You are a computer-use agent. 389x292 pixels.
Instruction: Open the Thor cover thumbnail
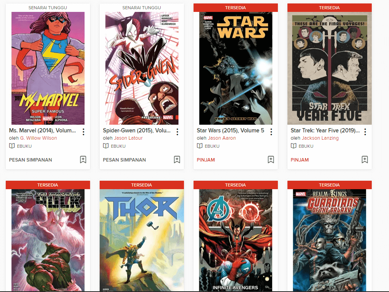[x=142, y=240]
